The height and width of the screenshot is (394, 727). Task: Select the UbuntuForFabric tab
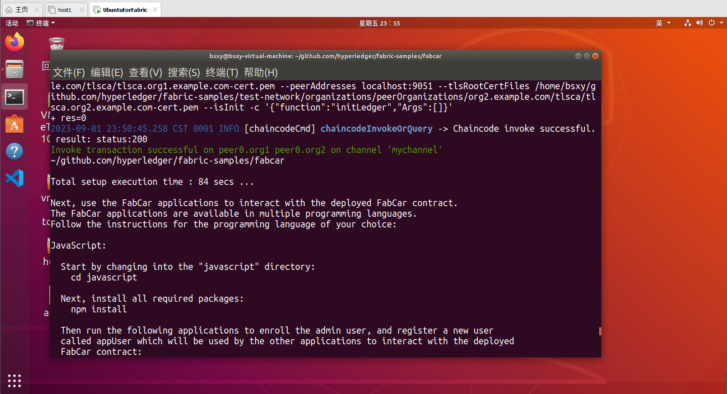(125, 10)
